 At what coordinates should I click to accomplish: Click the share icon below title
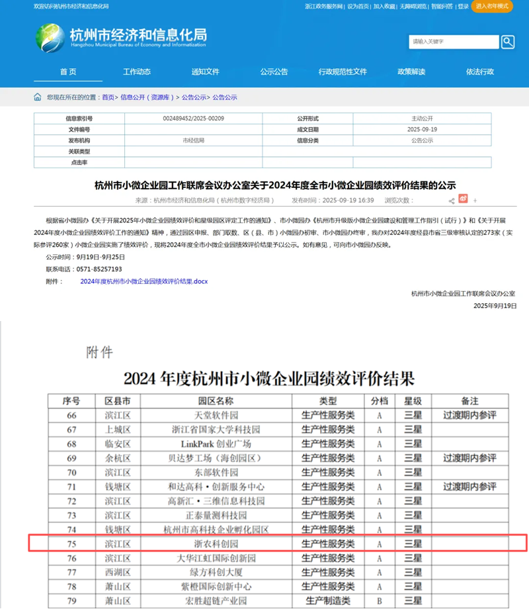452,201
